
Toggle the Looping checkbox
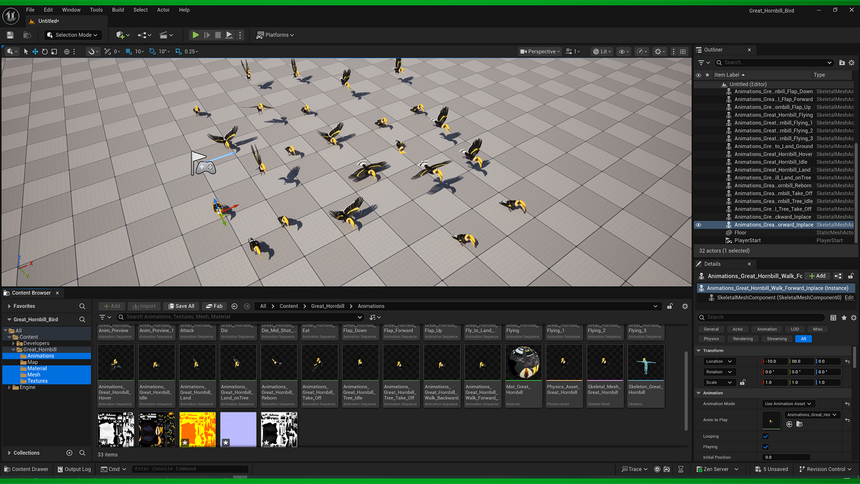765,436
